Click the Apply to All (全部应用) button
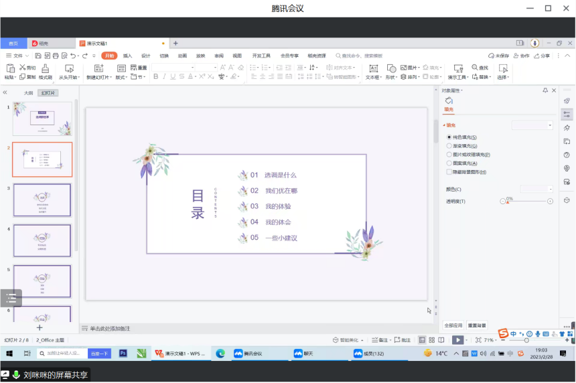 click(x=453, y=325)
